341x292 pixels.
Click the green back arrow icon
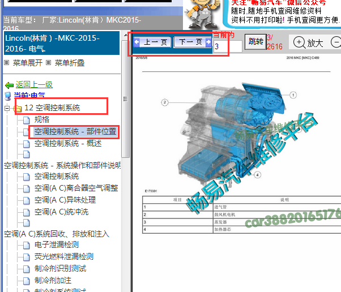(9, 85)
